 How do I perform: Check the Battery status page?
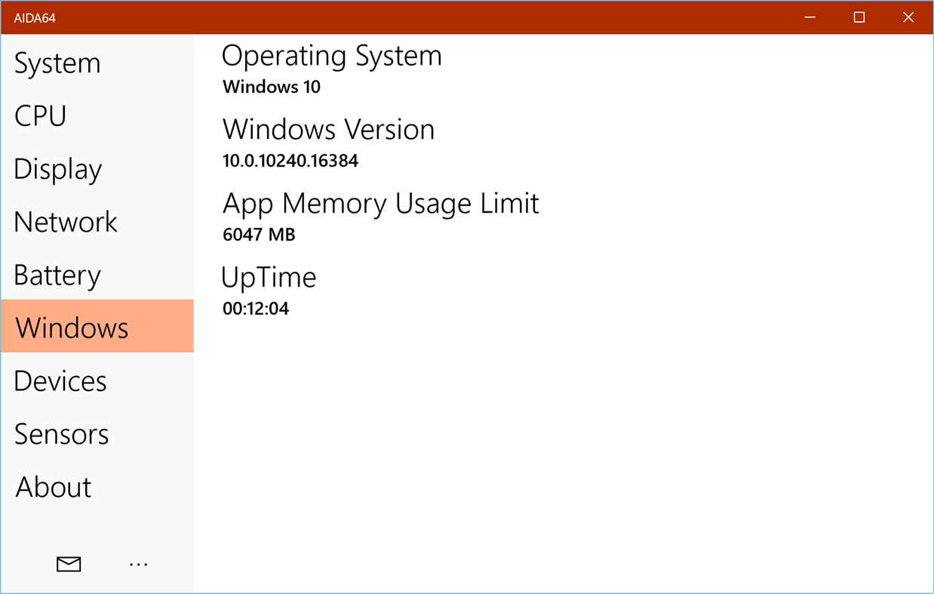click(56, 275)
